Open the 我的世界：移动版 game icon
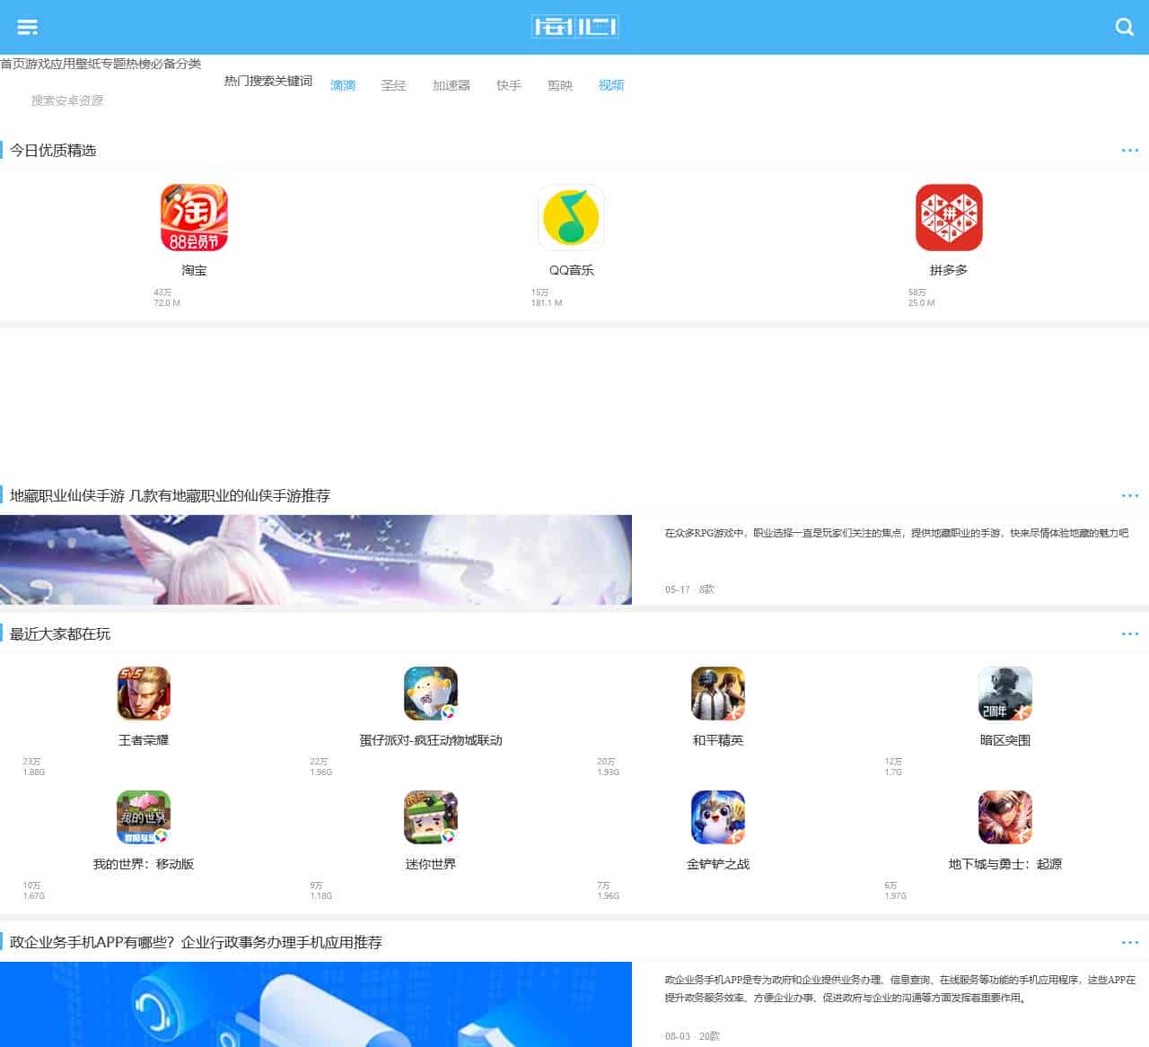This screenshot has width=1149, height=1047. click(x=144, y=817)
